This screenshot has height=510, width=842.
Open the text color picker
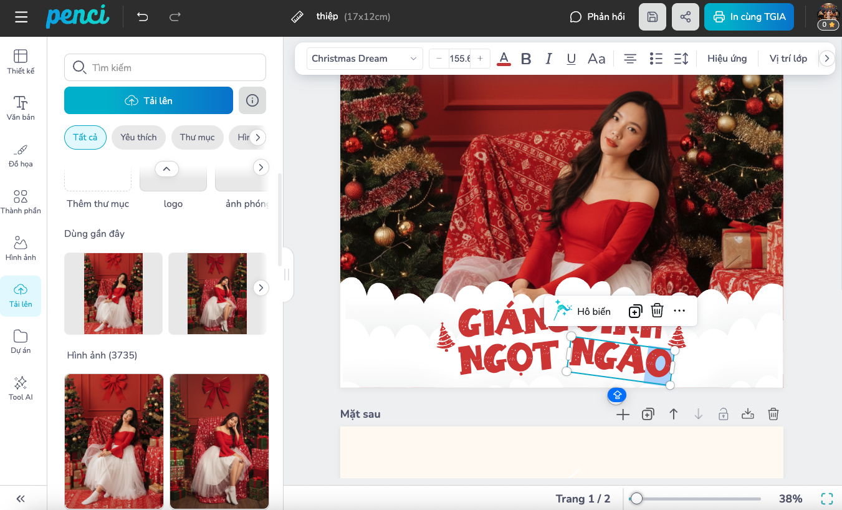(504, 59)
